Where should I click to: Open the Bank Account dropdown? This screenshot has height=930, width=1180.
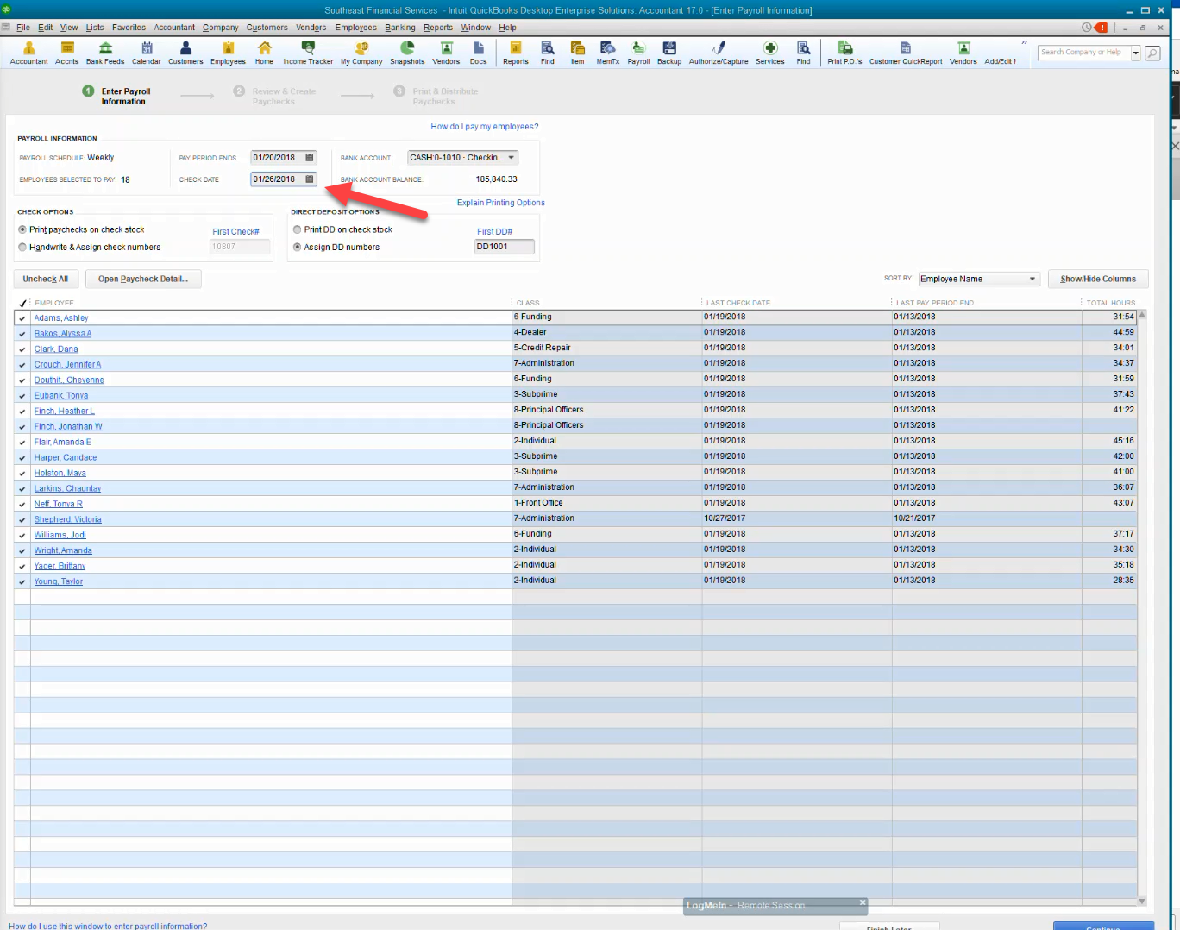[512, 157]
